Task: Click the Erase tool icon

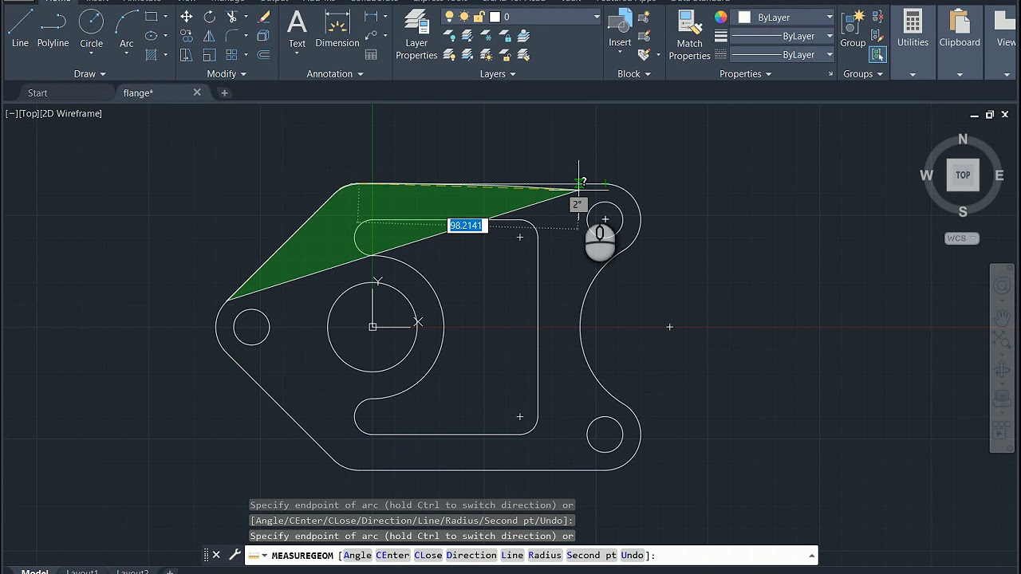Action: pyautogui.click(x=264, y=17)
